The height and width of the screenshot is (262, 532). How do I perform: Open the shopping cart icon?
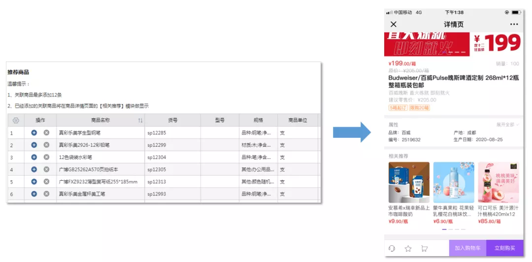point(424,248)
